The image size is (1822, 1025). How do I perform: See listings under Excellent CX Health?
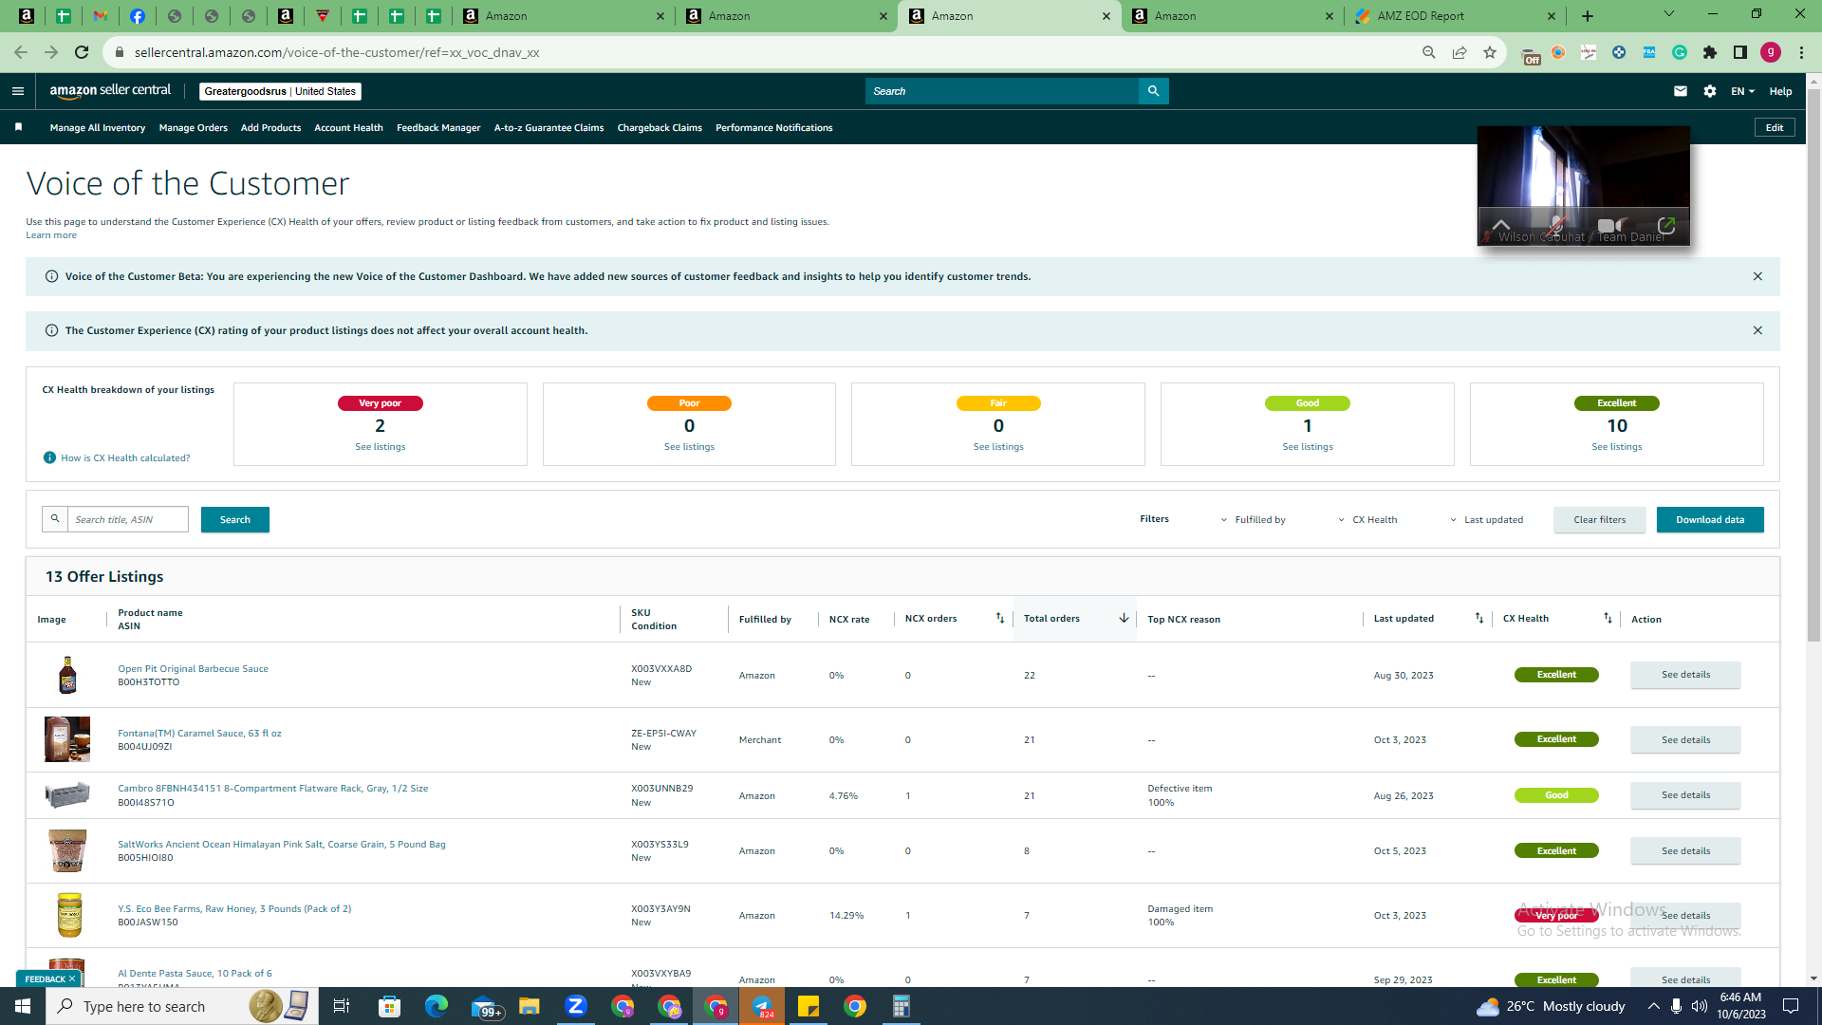click(x=1617, y=447)
